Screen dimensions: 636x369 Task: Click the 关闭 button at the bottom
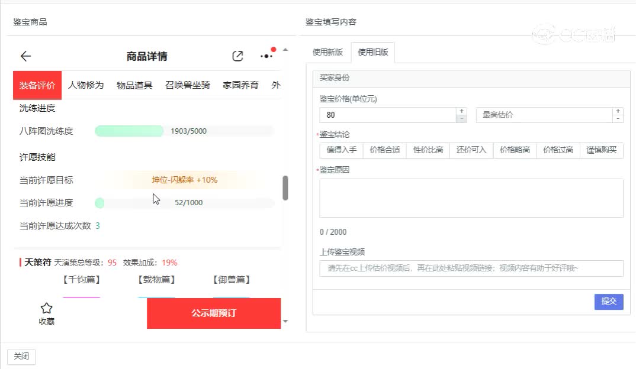21,357
